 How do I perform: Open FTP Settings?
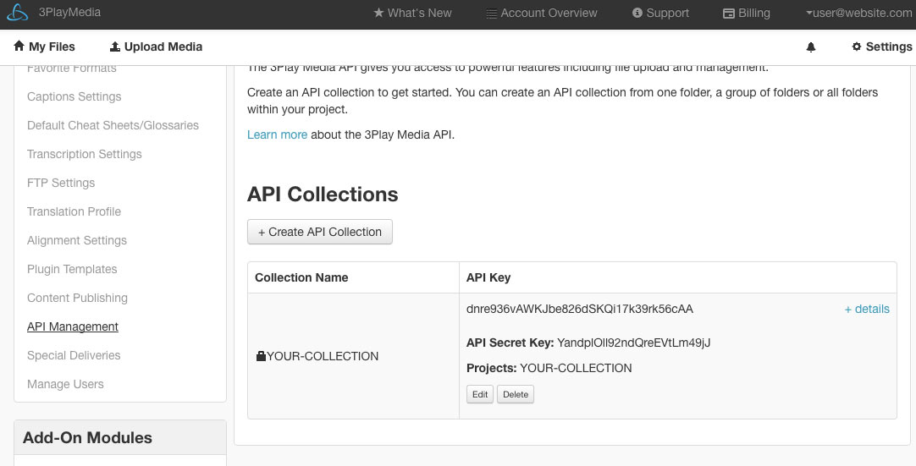(x=61, y=183)
